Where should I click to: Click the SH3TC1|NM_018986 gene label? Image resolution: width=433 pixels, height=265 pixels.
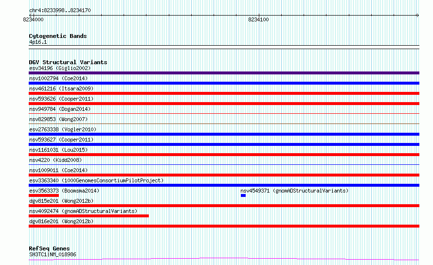point(53,254)
